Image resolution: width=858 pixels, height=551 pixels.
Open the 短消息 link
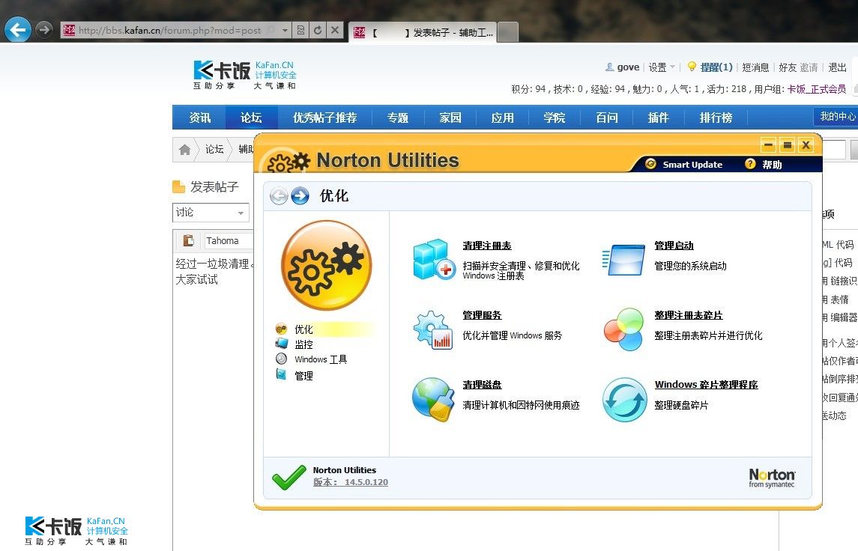coord(755,67)
